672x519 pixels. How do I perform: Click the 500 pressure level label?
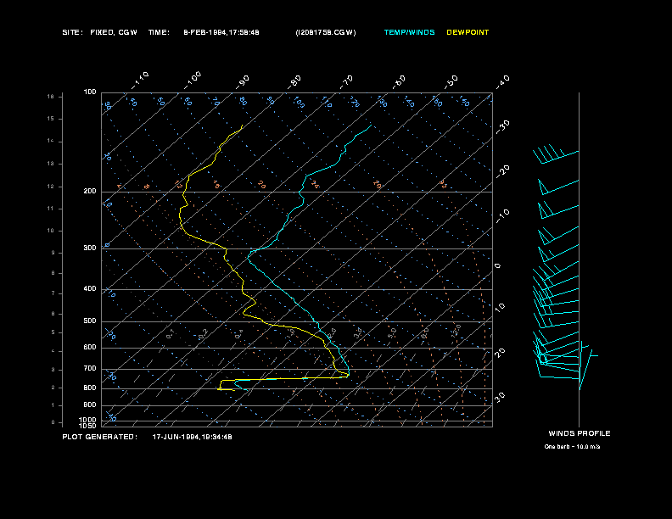[x=90, y=321]
